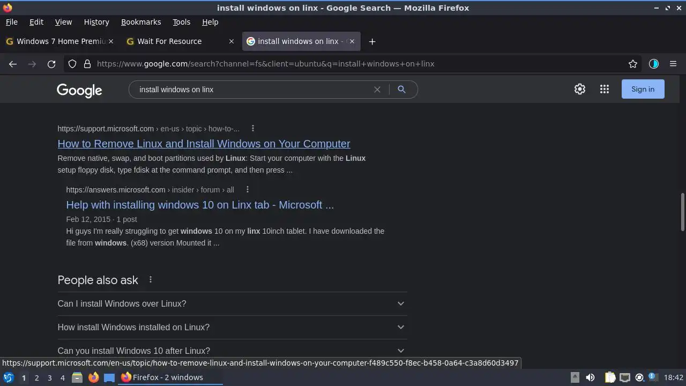686x386 pixels.
Task: Close the Wait For Resource tab
Action: (232, 41)
